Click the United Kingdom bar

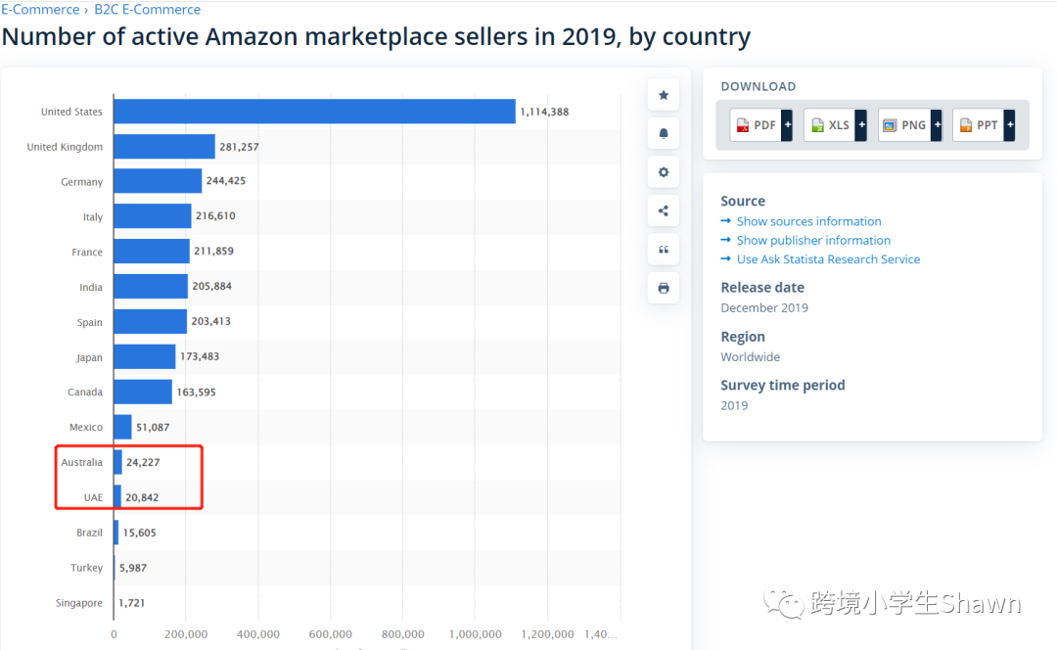point(164,147)
